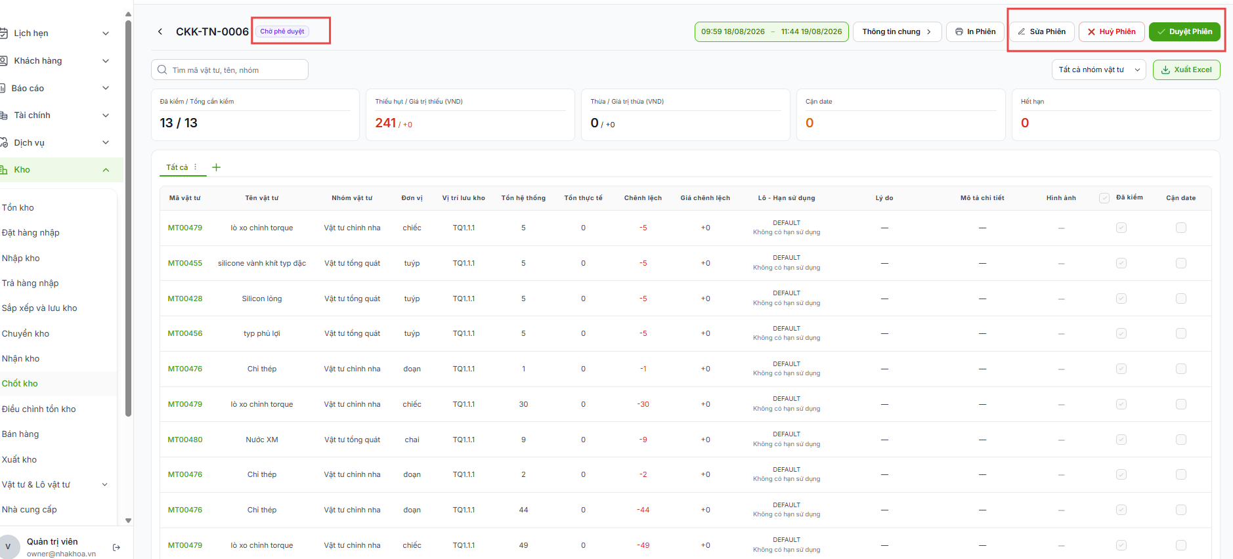Click the session date range field

point(771,31)
